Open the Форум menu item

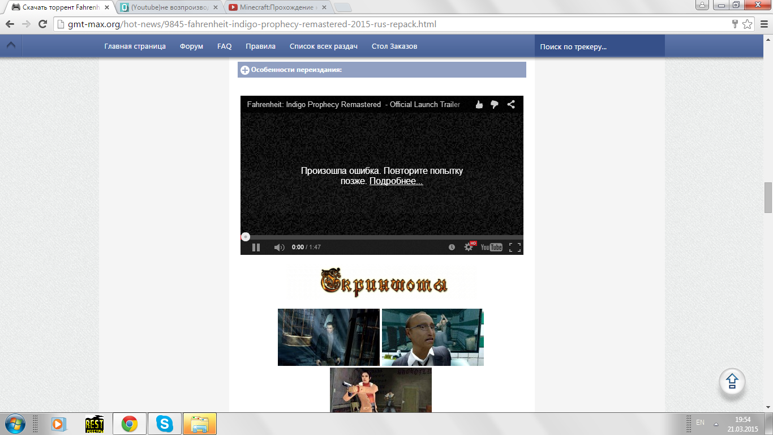coord(191,46)
